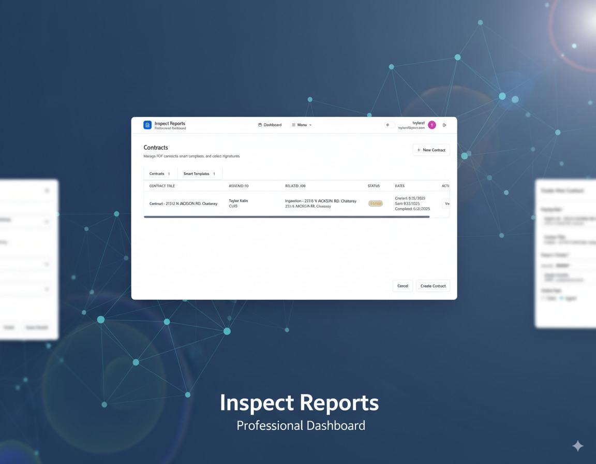The height and width of the screenshot is (464, 596).
Task: Click the Cancel button
Action: (403, 286)
